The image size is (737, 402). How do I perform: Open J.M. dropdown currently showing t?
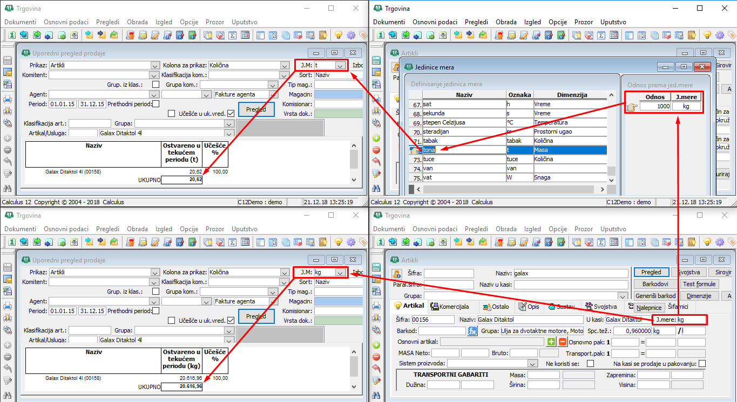click(340, 65)
